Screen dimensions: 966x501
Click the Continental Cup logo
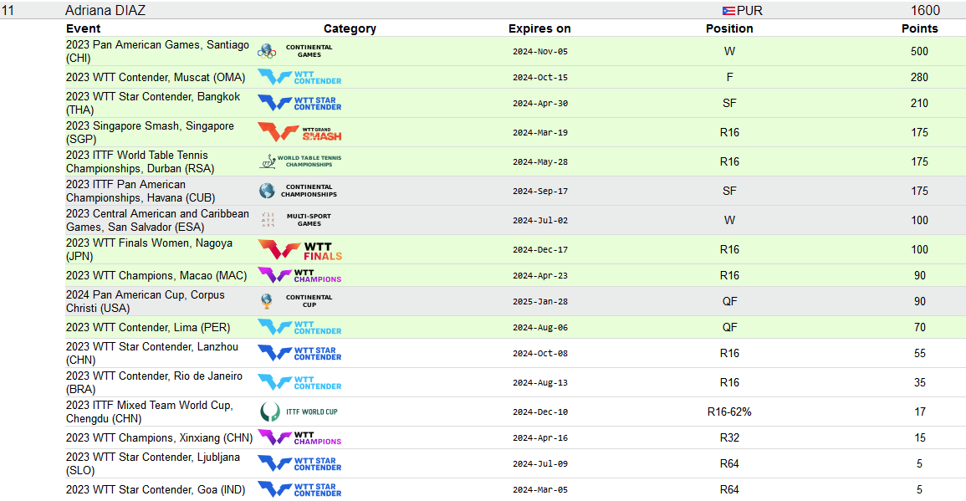pyautogui.click(x=297, y=301)
